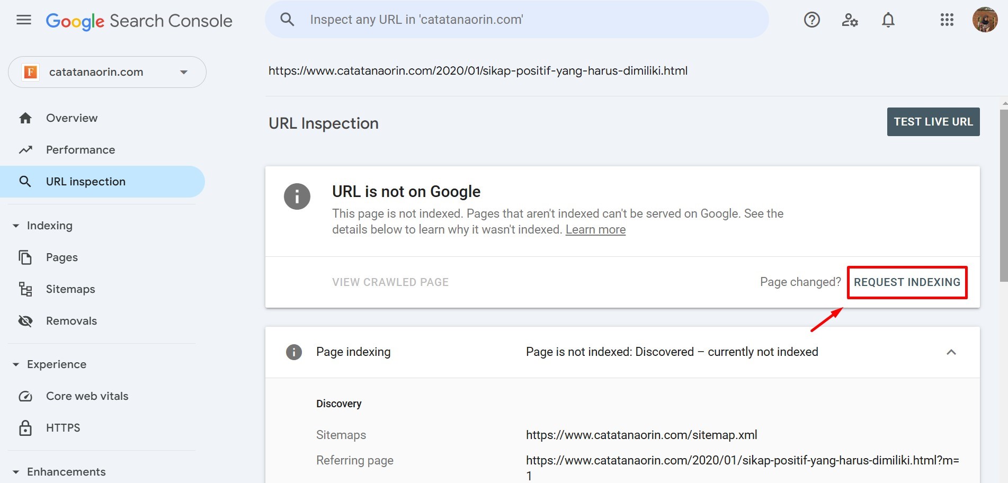Click the inspected URL text at top

click(478, 71)
